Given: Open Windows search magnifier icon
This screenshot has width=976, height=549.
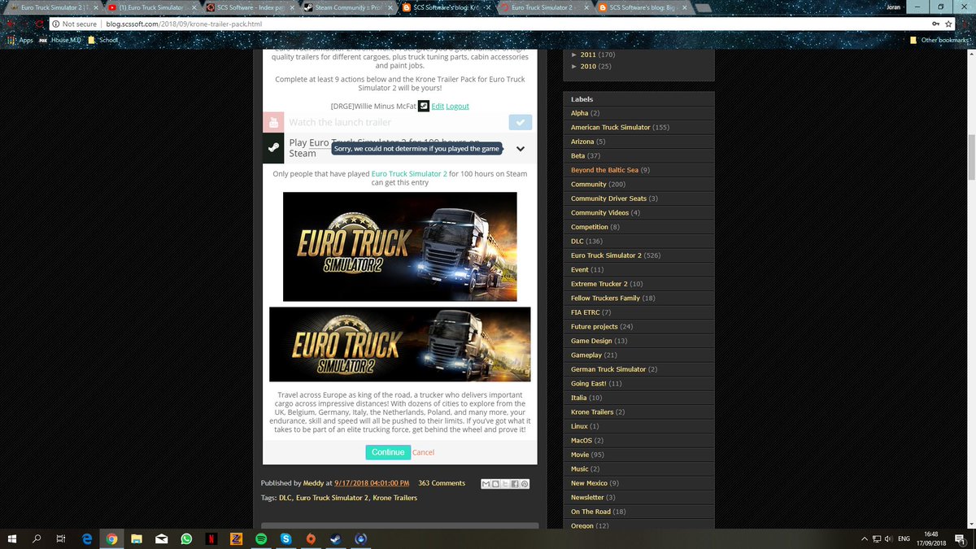Looking at the screenshot, I should coord(37,538).
